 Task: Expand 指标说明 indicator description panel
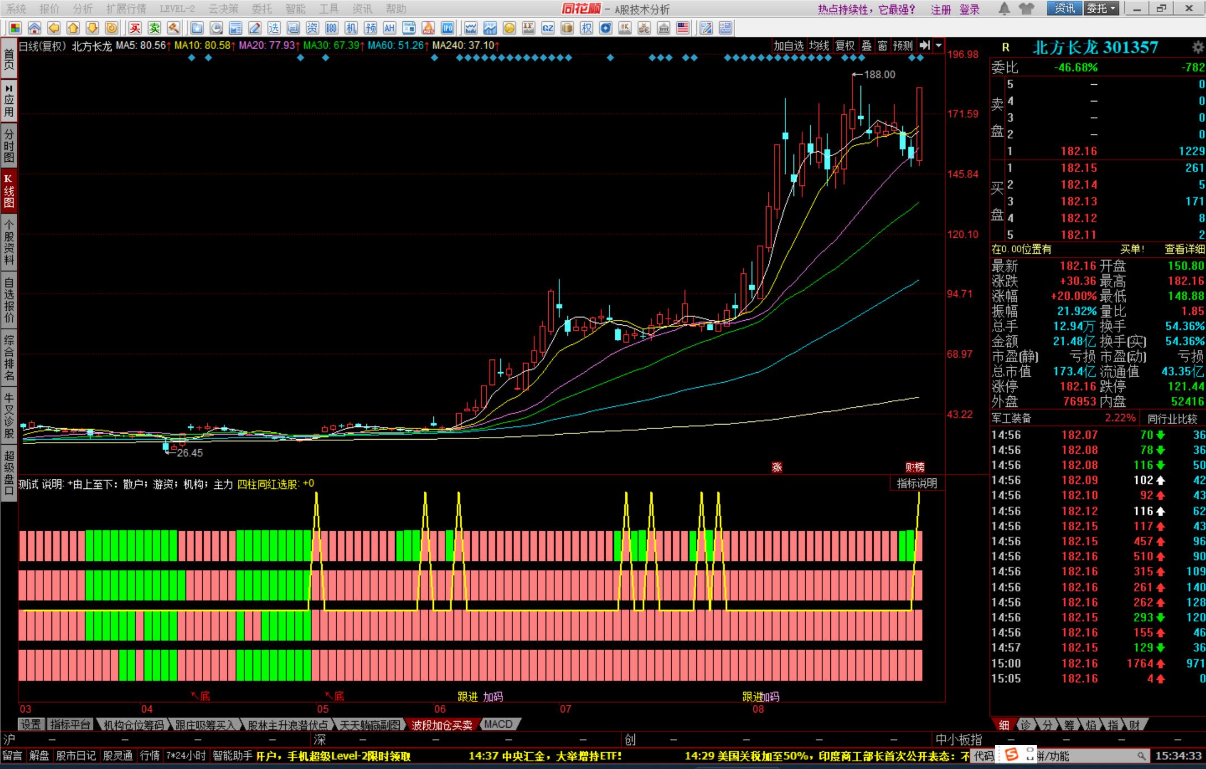916,483
